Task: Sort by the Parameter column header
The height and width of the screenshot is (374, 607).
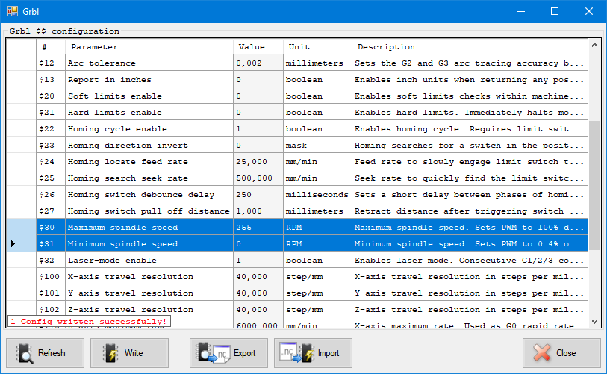Action: (x=149, y=47)
